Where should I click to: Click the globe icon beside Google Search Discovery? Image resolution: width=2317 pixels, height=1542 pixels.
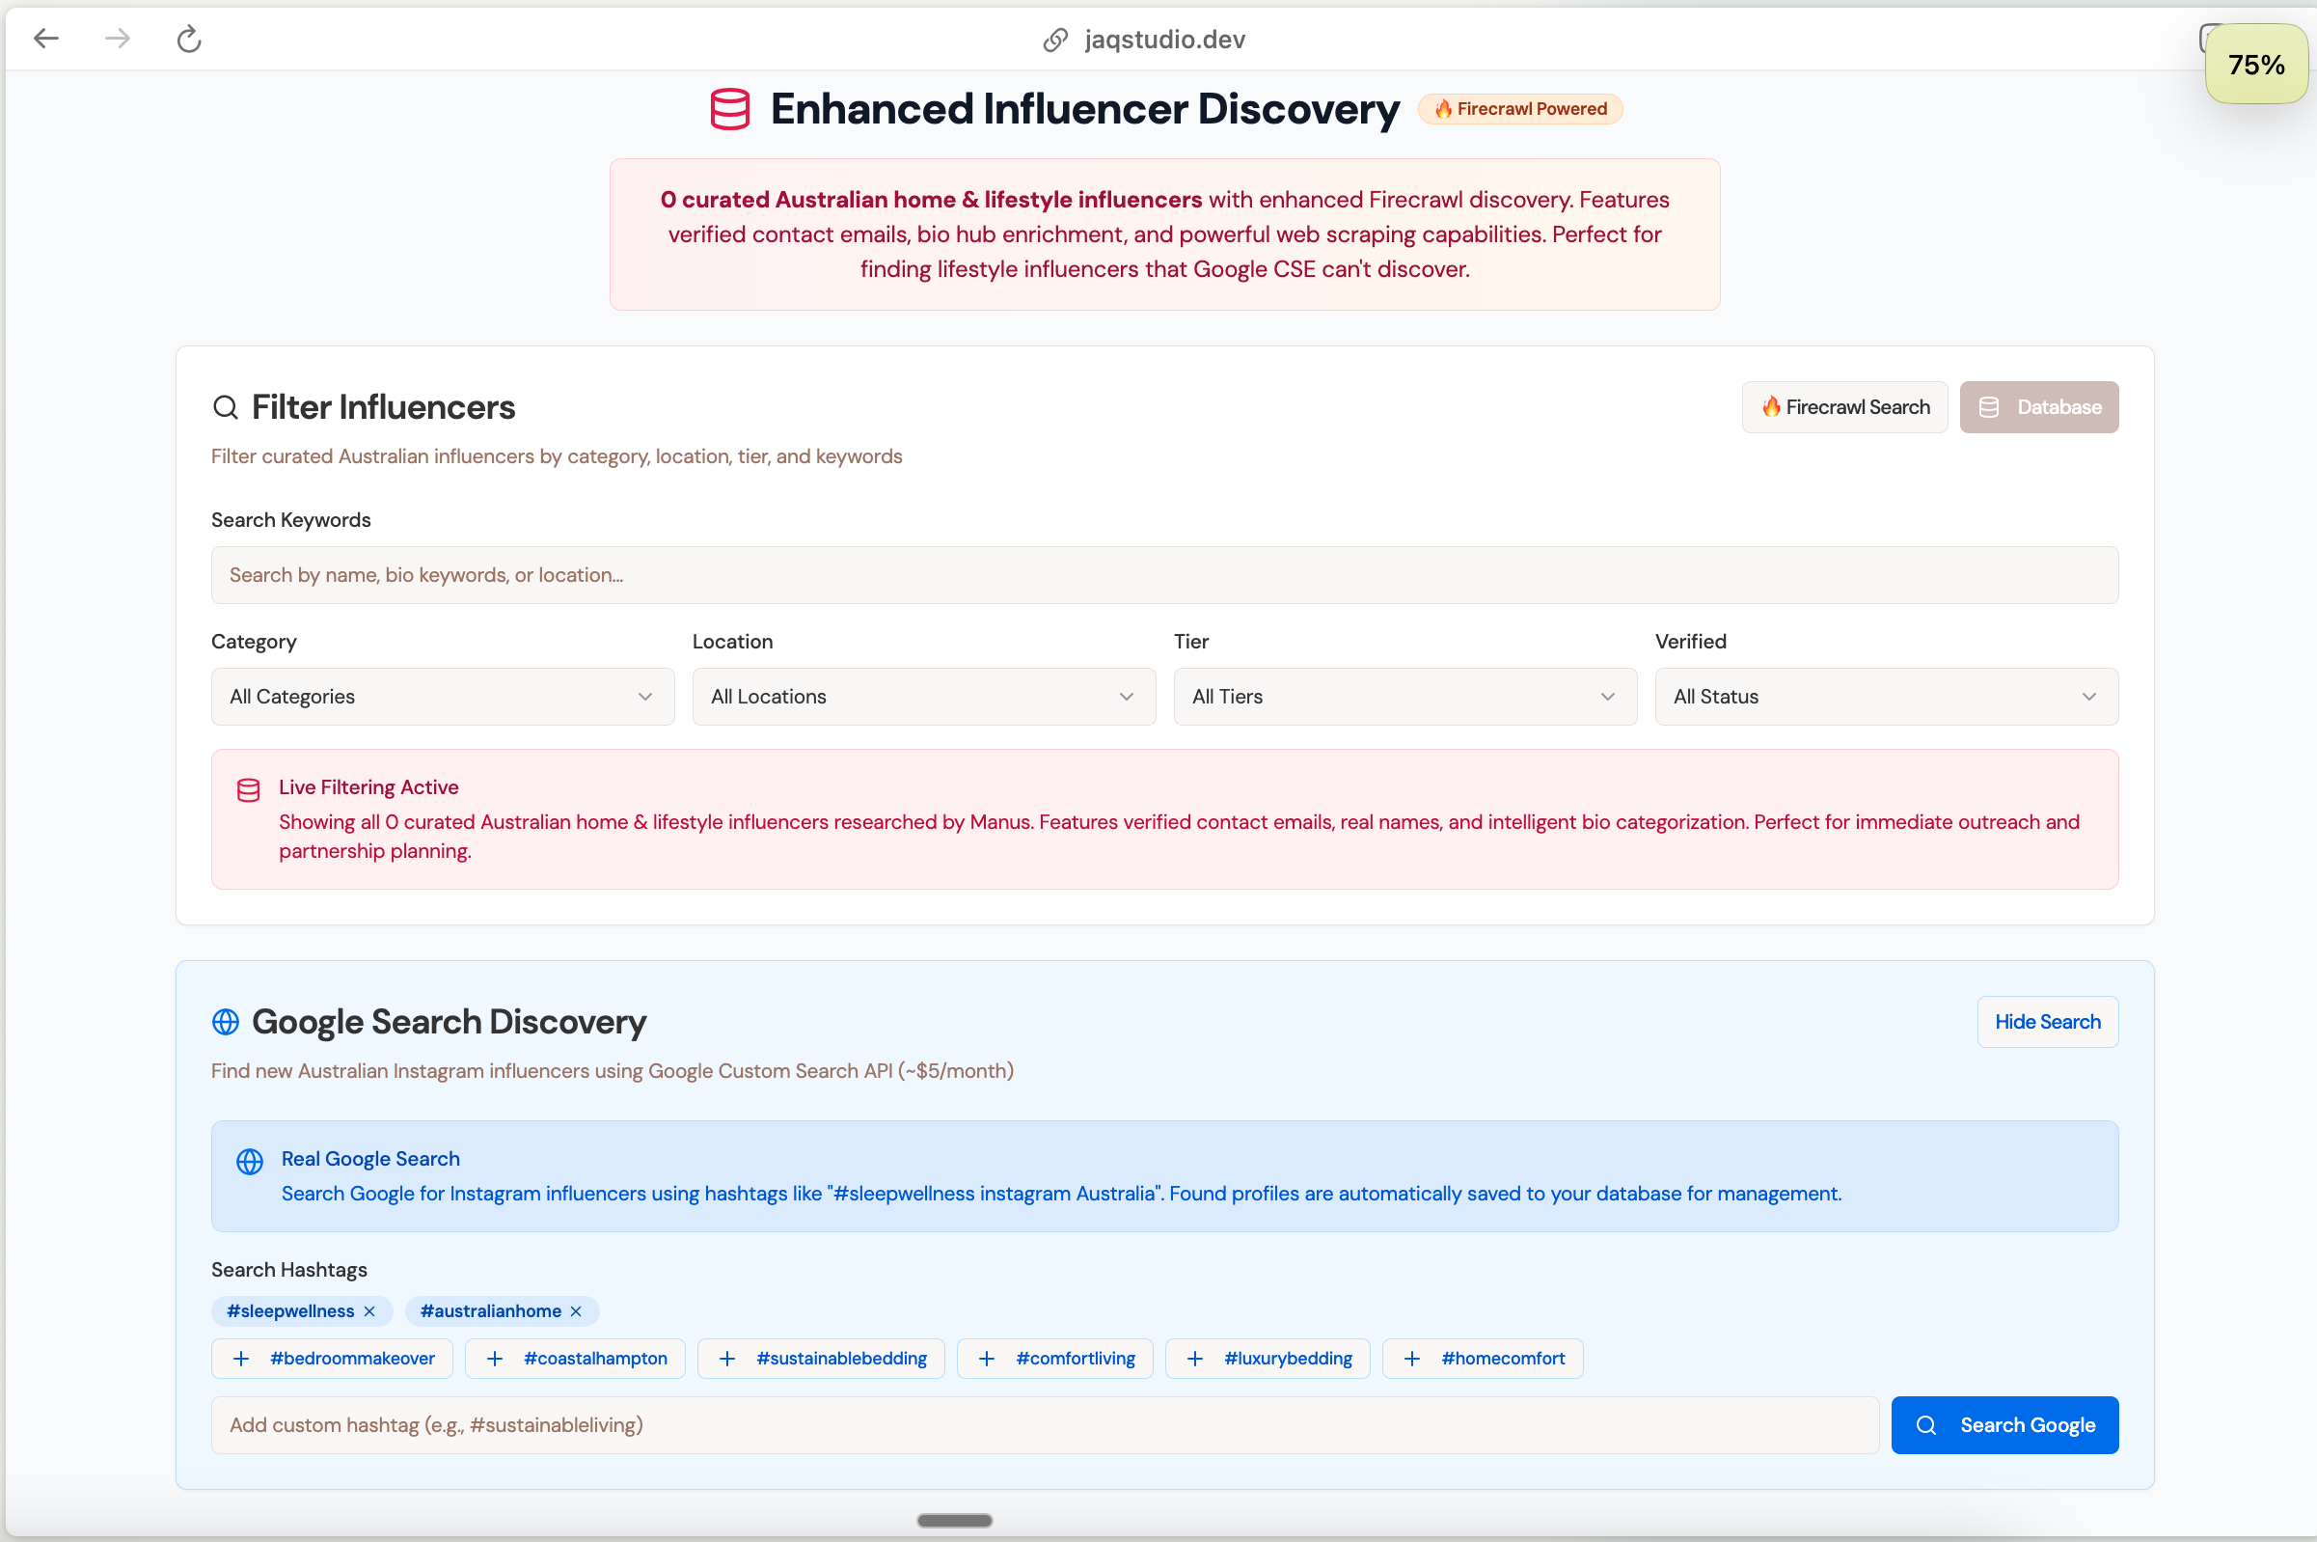[225, 1022]
